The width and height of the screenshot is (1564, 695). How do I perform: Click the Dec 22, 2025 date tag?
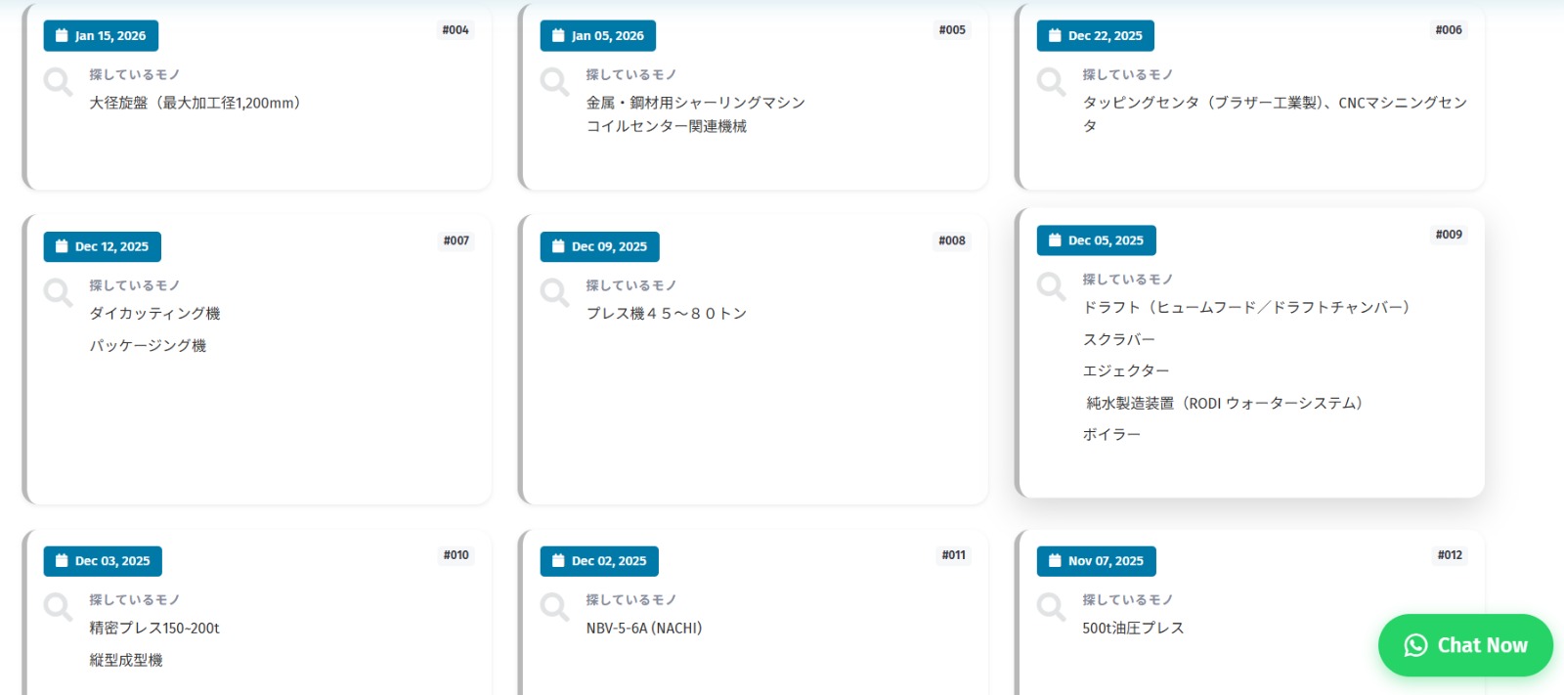pyautogui.click(x=1095, y=36)
